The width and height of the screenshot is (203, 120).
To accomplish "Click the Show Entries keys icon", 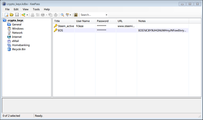I will [x=68, y=15].
